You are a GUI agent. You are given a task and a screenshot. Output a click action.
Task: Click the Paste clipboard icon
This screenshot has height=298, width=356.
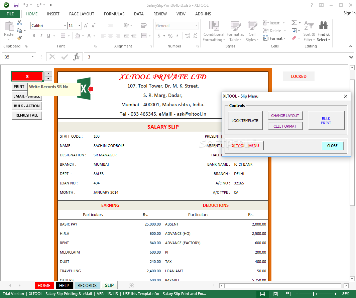pos(9,26)
